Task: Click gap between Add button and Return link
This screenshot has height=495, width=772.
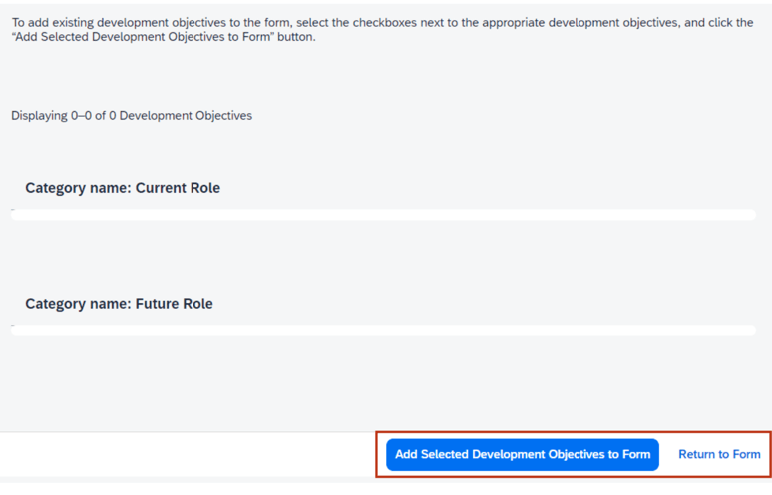Action: click(x=668, y=454)
